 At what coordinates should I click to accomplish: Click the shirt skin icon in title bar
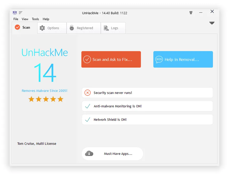coord(191,13)
